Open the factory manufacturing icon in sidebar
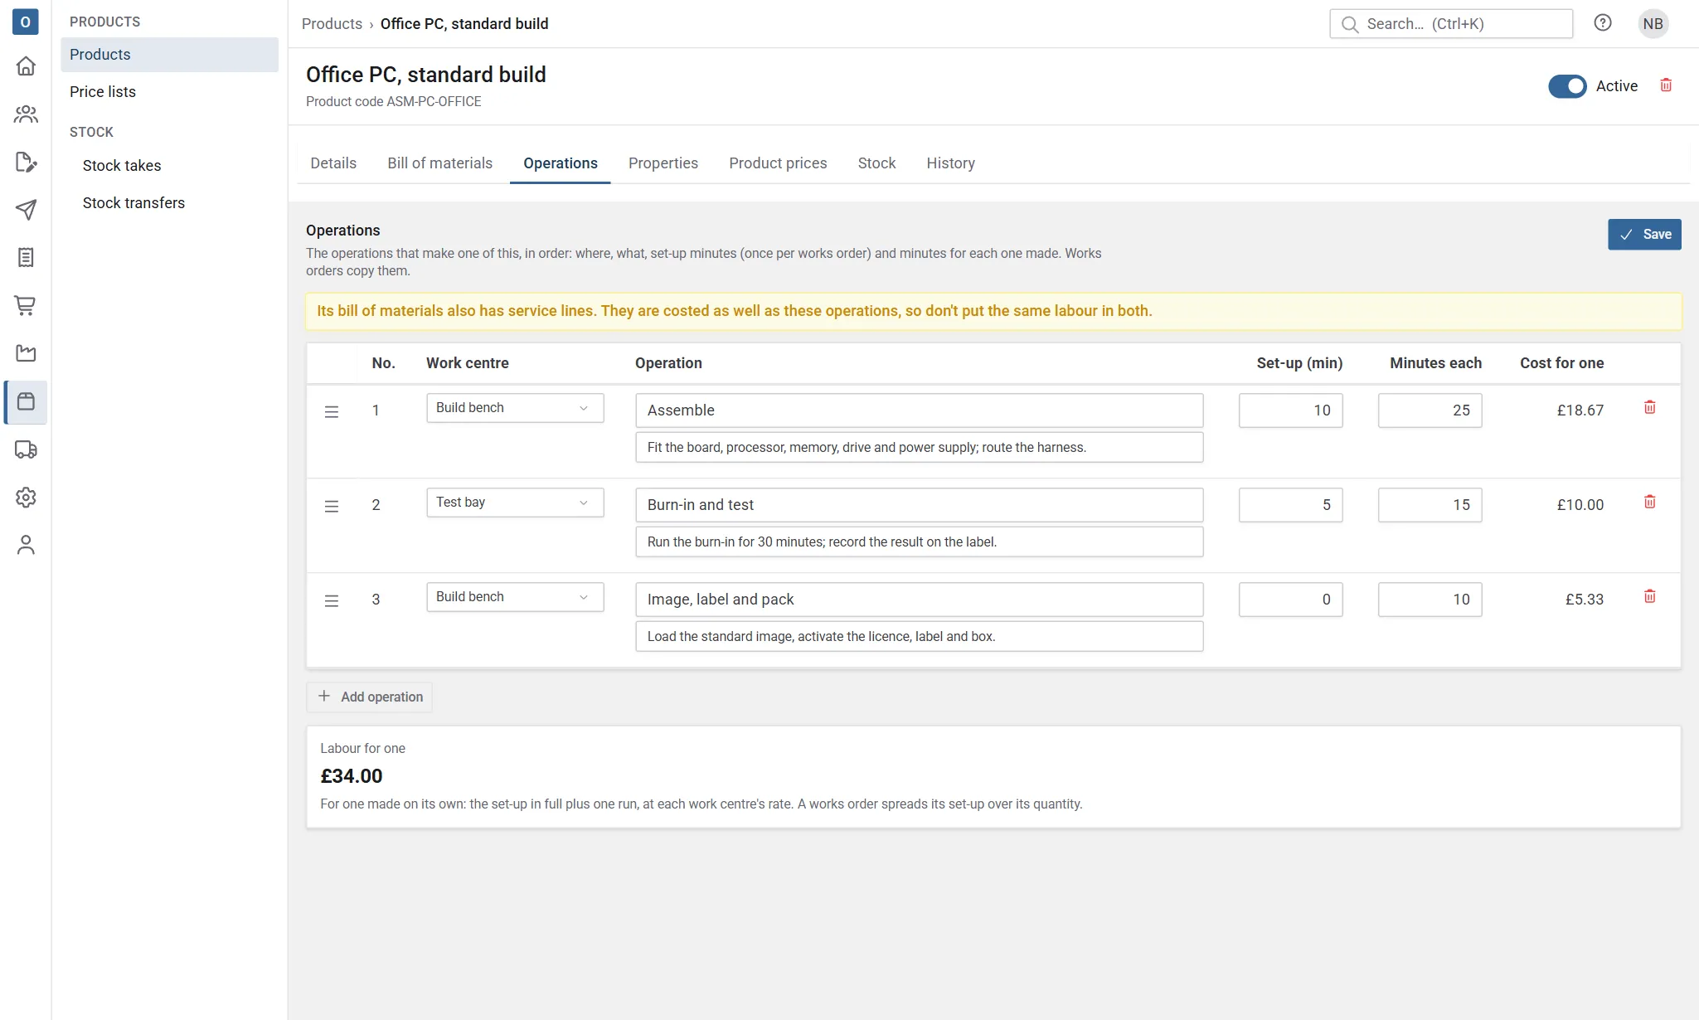The width and height of the screenshot is (1699, 1020). click(26, 353)
